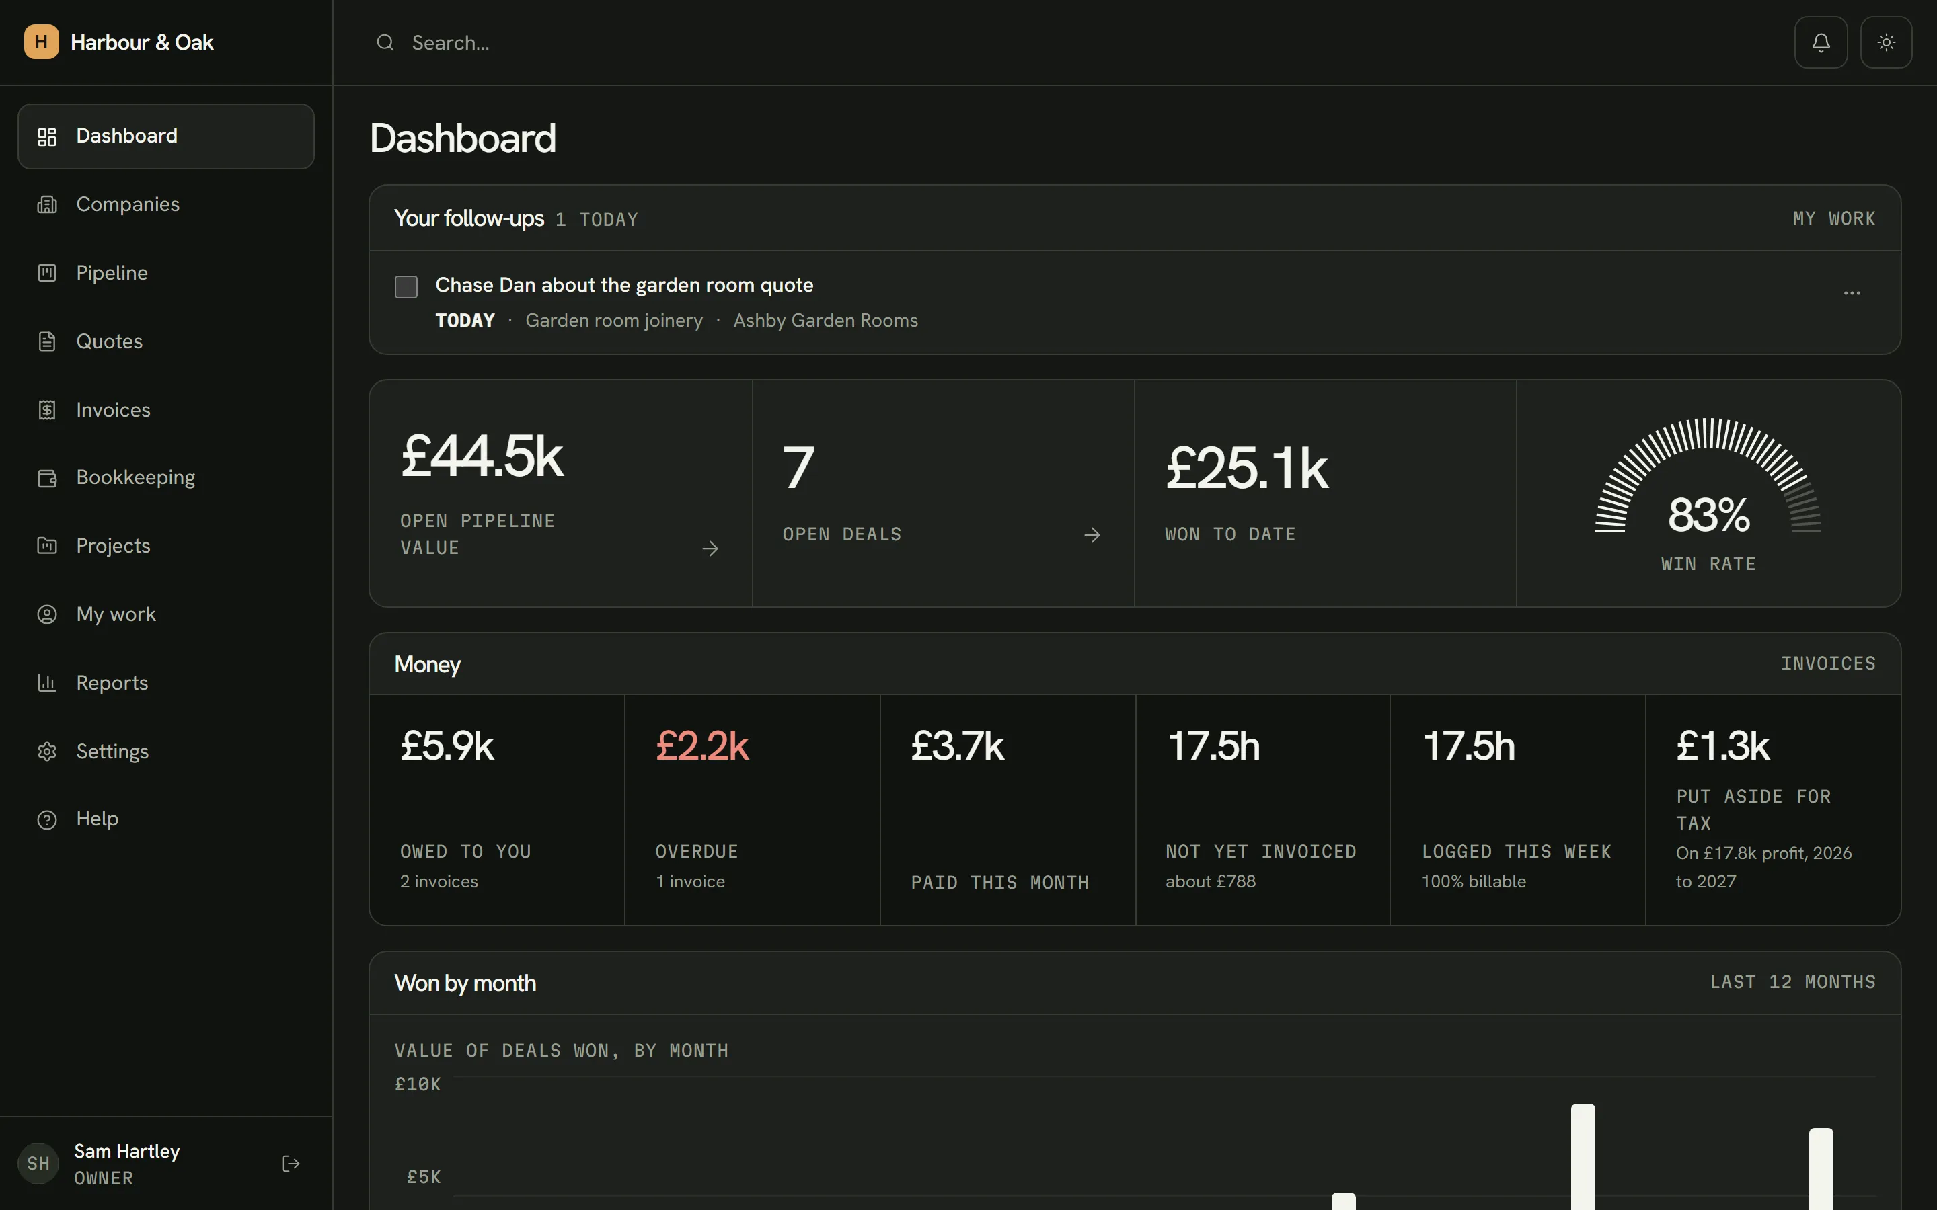
Task: Open Settings from the sidebar
Action: point(165,752)
